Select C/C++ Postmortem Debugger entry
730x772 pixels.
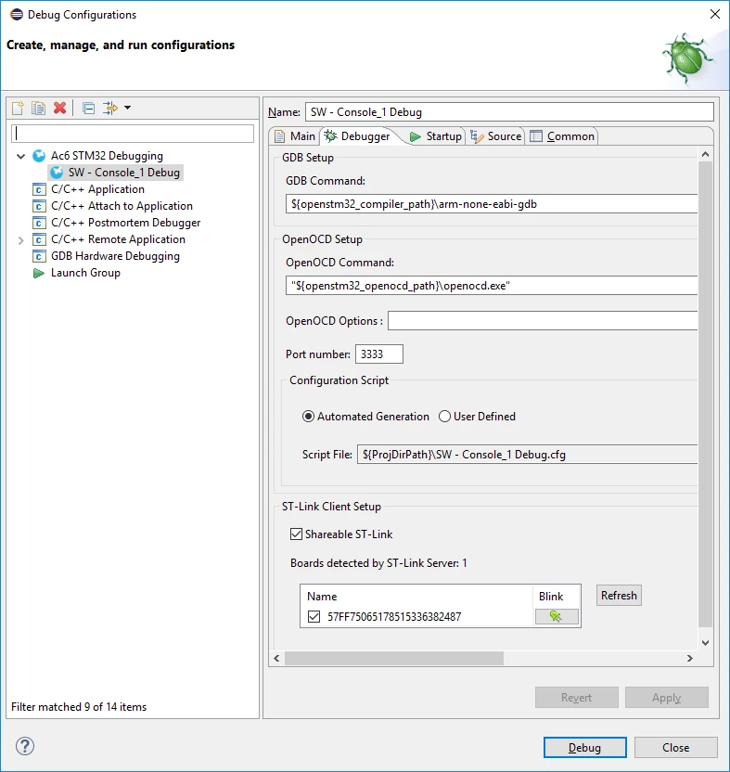click(125, 223)
